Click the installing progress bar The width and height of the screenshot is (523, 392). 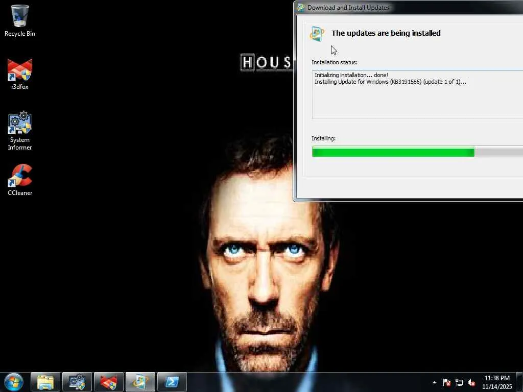pos(417,152)
